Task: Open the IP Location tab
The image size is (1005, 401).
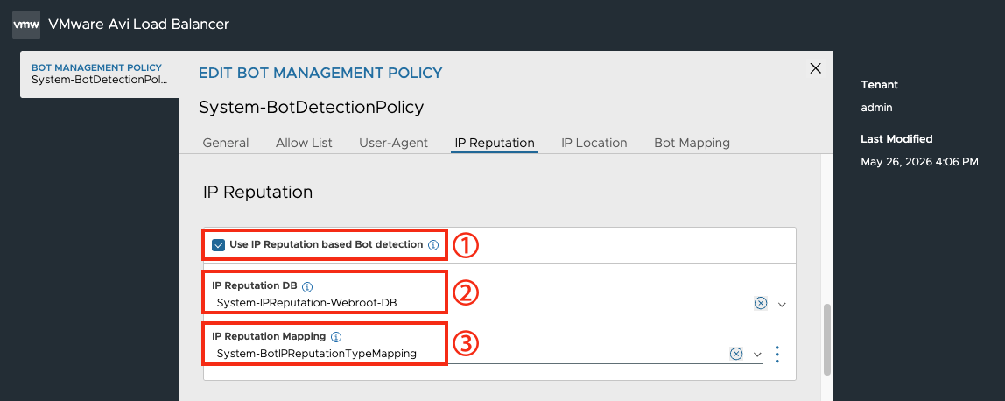Action: pyautogui.click(x=594, y=143)
